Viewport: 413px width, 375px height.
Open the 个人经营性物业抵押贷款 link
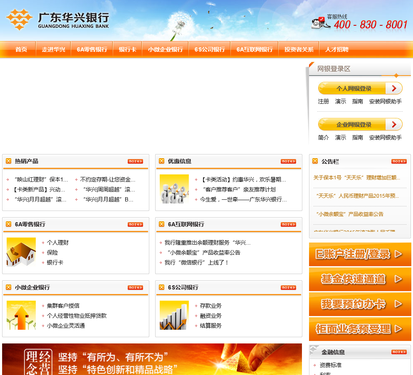(x=77, y=316)
